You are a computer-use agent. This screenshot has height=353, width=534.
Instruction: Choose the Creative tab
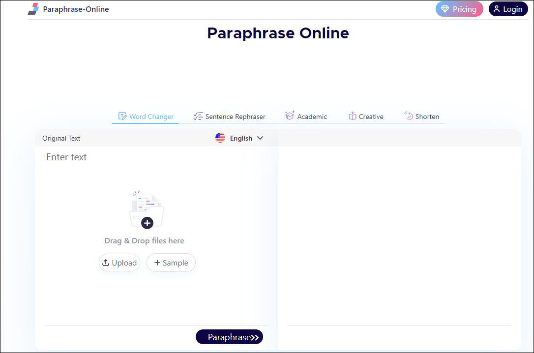pyautogui.click(x=366, y=117)
